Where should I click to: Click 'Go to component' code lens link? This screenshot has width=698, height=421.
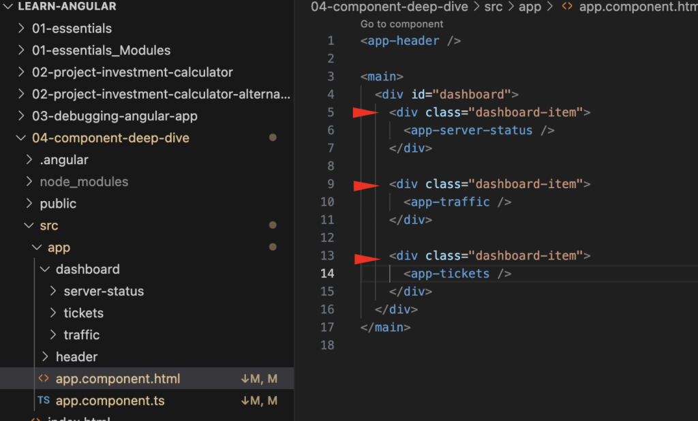pos(401,24)
